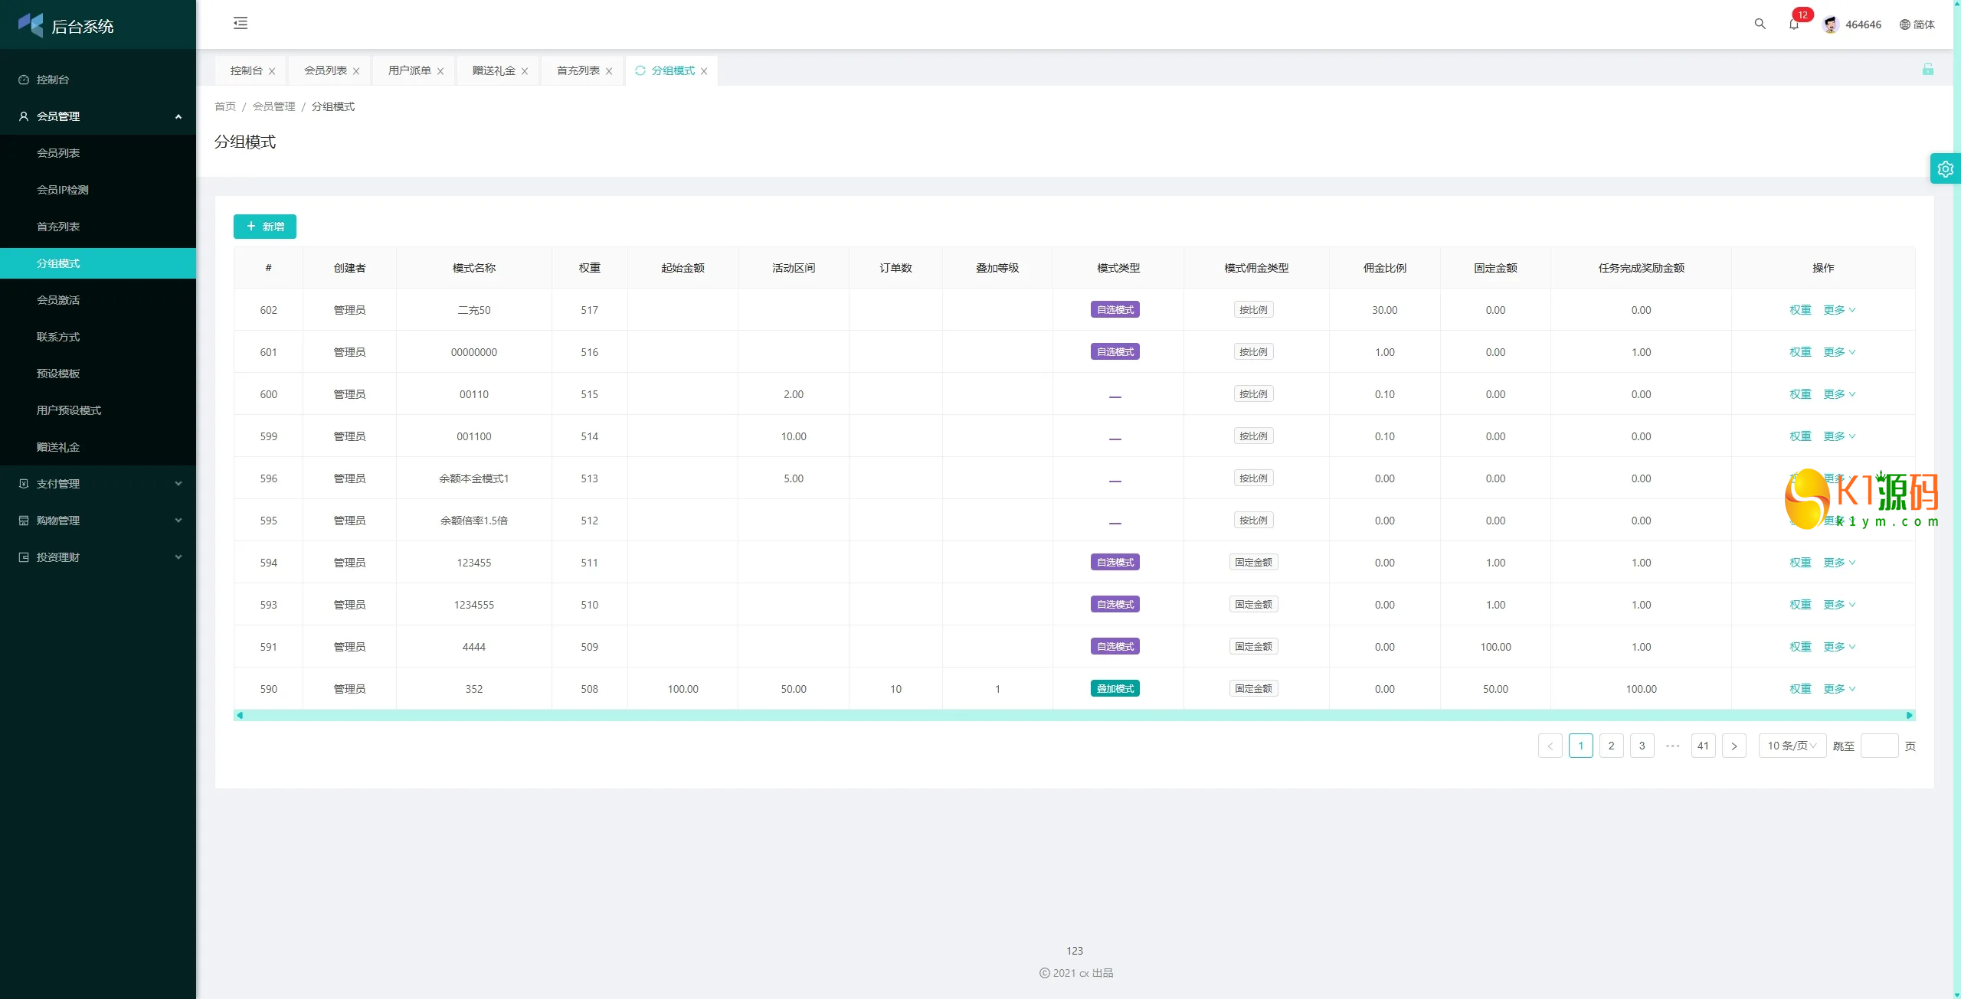Switch to the 用户派单 tab

(409, 70)
